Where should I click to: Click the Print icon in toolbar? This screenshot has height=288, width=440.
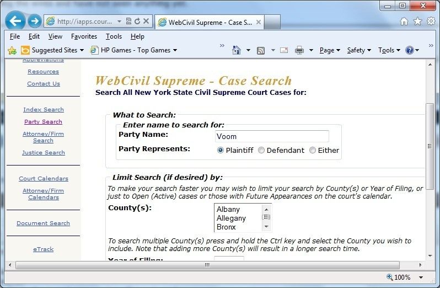pyautogui.click(x=299, y=50)
